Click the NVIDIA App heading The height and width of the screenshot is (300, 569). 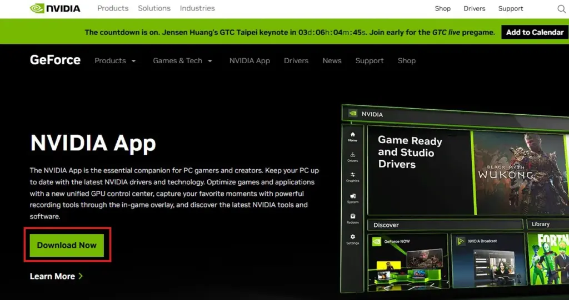tap(93, 143)
